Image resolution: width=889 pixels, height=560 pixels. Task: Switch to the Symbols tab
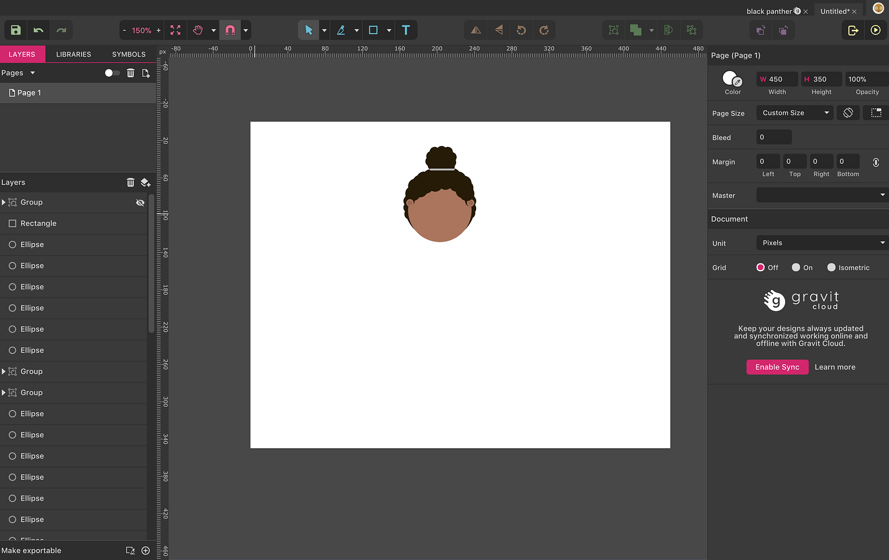tap(129, 54)
